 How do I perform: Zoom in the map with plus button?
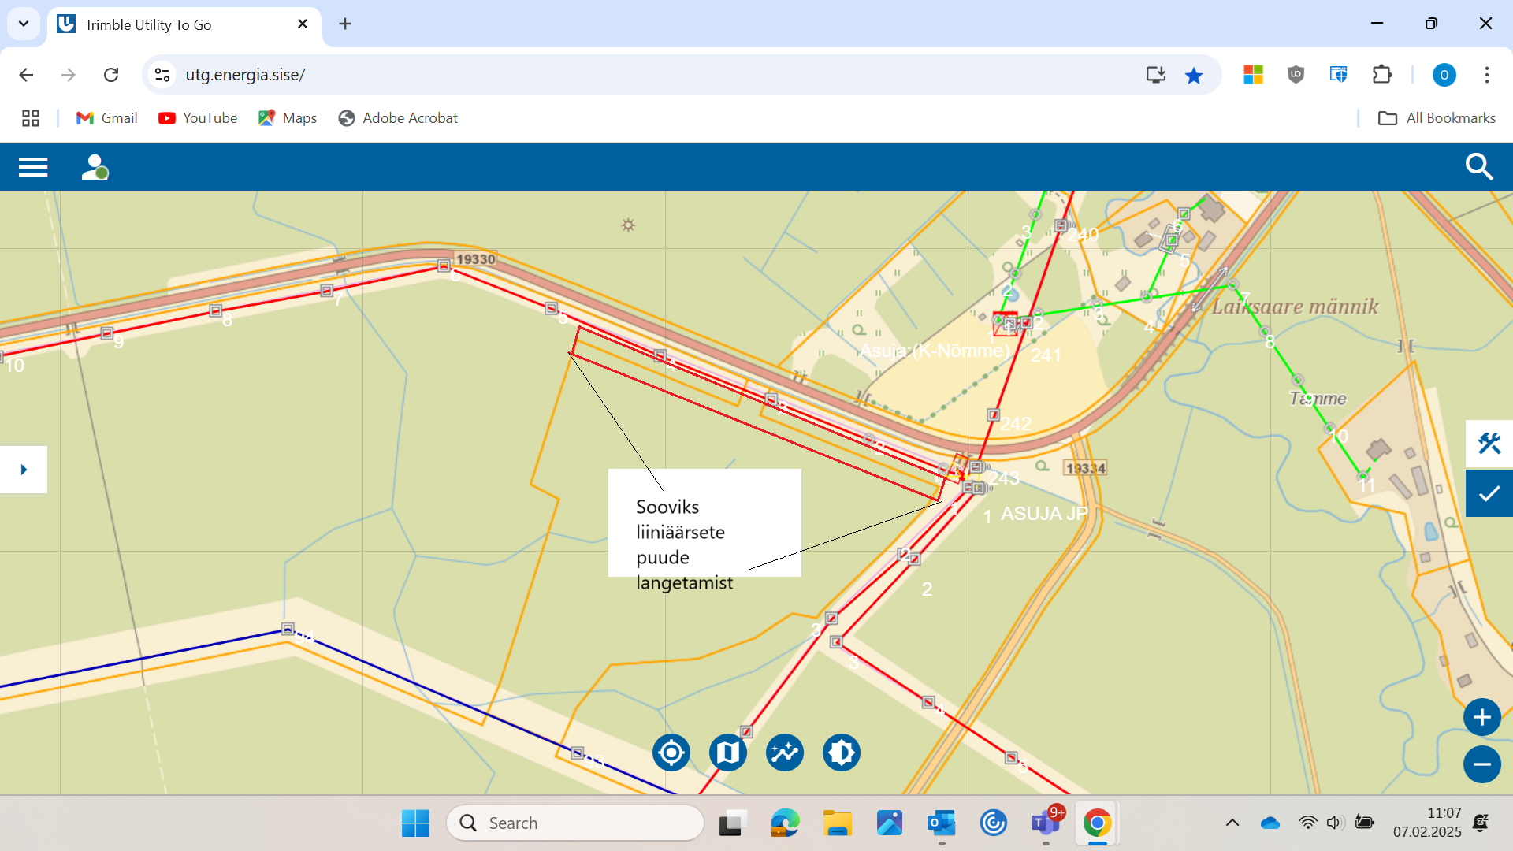coord(1481,718)
